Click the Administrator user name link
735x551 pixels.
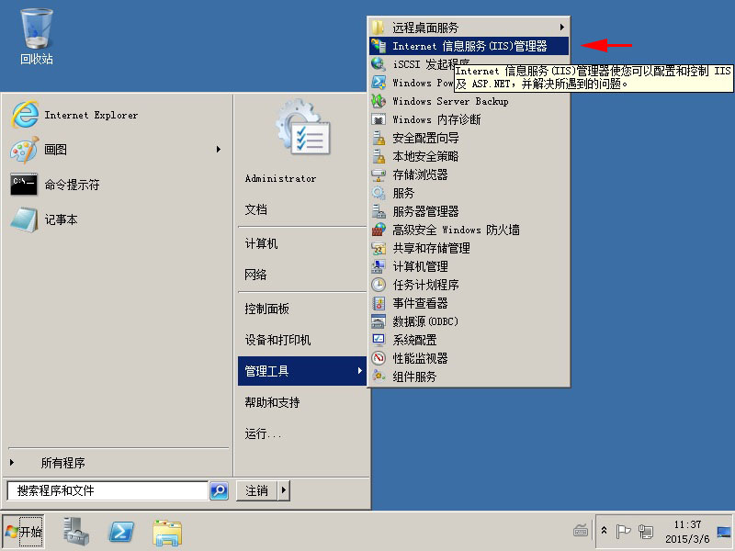(280, 178)
